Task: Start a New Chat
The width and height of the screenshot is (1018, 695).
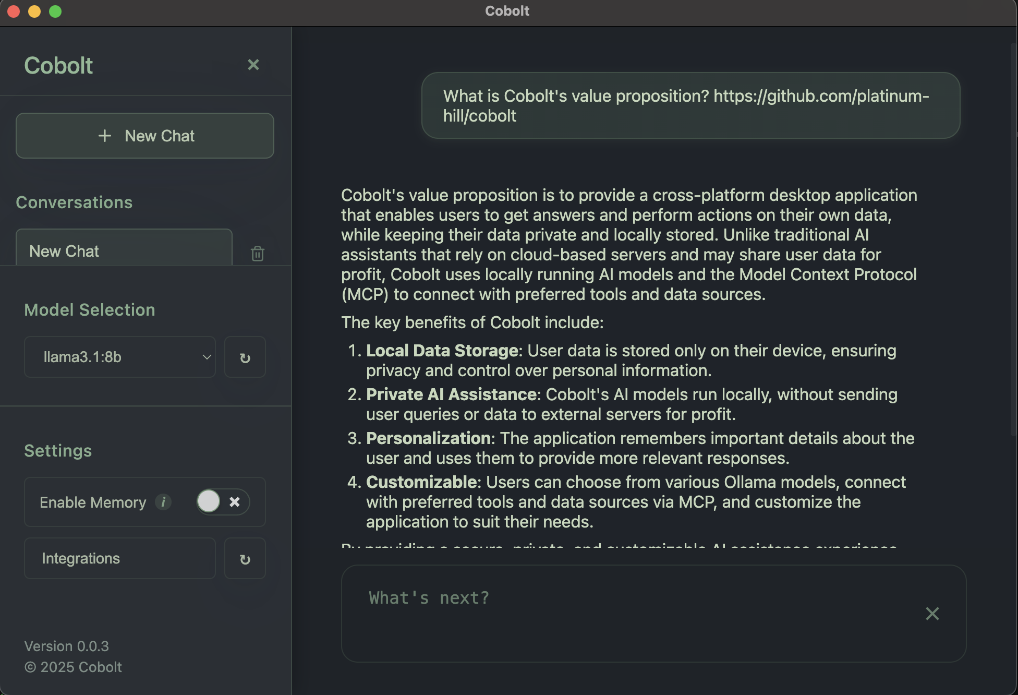Action: pos(144,136)
